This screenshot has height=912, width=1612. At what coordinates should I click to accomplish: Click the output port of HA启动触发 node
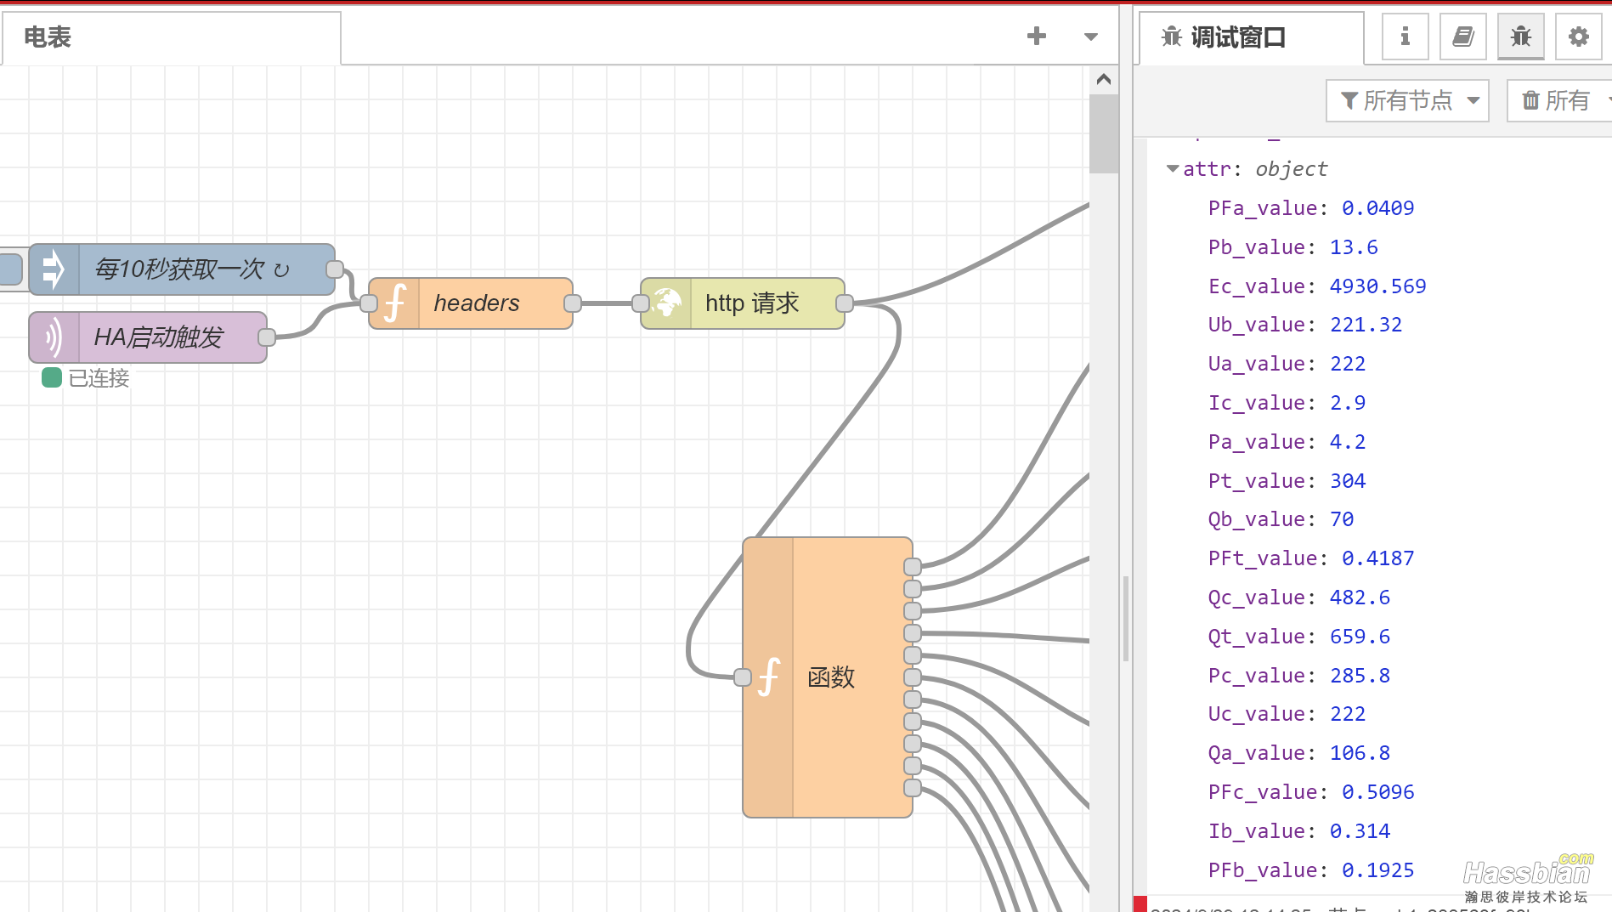(x=267, y=337)
